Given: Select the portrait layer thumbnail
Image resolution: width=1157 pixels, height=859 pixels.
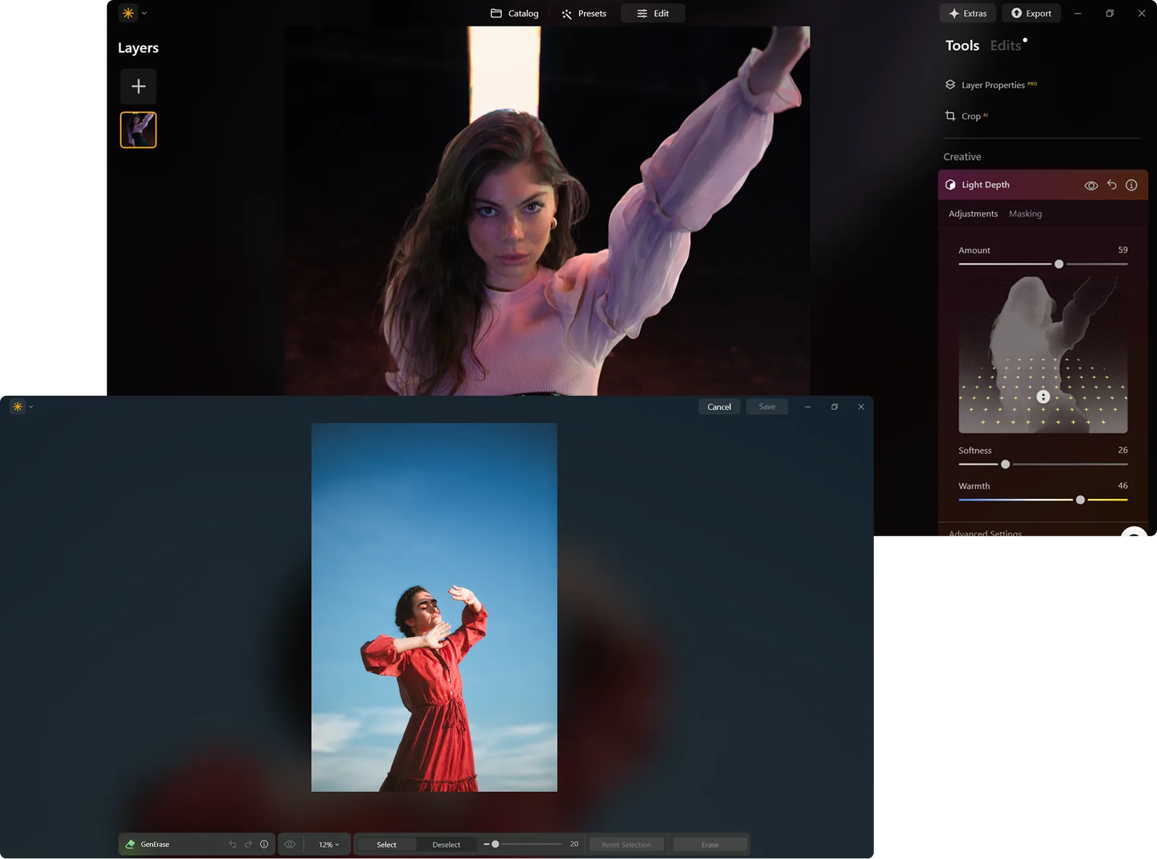Looking at the screenshot, I should point(139,130).
